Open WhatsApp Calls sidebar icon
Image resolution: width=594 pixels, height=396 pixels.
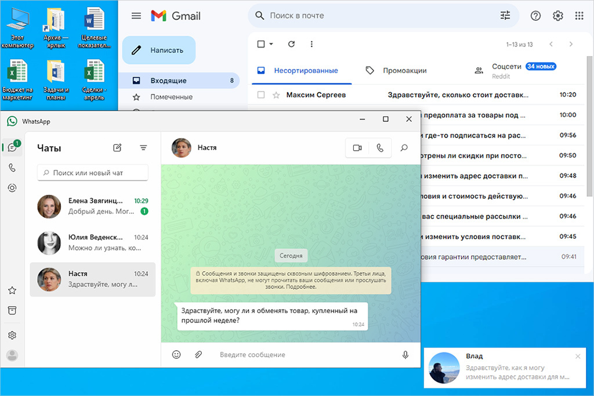(x=12, y=168)
